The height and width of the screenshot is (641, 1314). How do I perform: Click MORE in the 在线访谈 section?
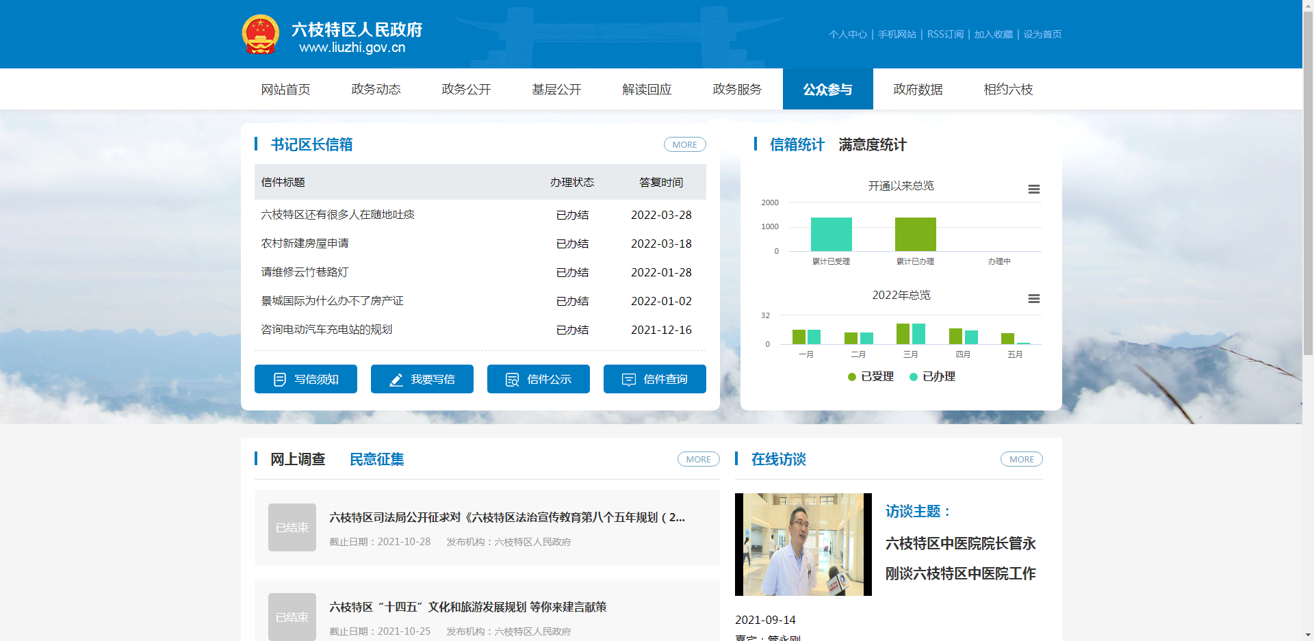coord(1021,460)
